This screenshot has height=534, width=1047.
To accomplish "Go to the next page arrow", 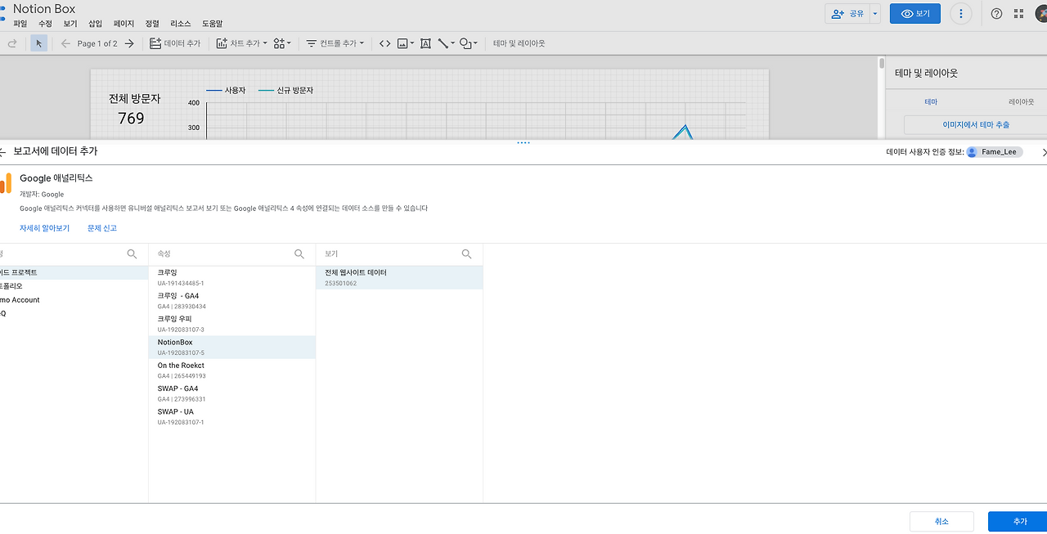I will coord(129,43).
